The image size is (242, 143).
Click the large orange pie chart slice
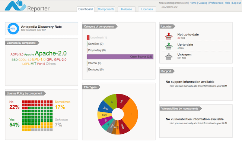coord(131,114)
